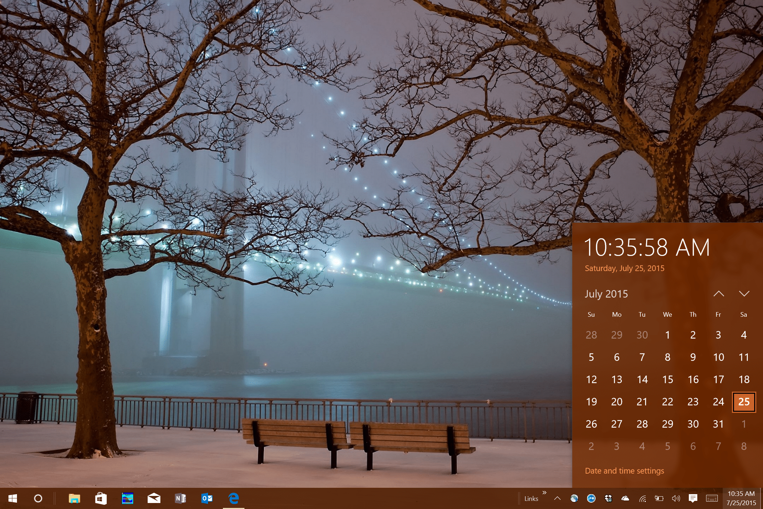Open the OneDrive cloud tray icon
The height and width of the screenshot is (509, 763).
pos(625,498)
